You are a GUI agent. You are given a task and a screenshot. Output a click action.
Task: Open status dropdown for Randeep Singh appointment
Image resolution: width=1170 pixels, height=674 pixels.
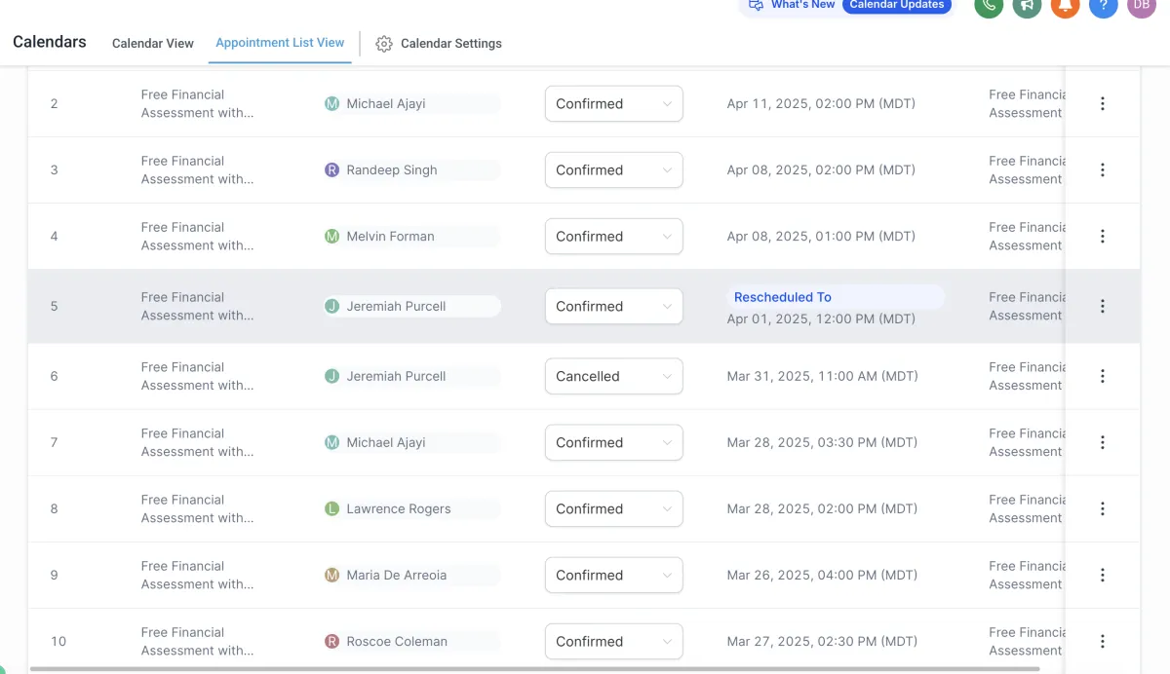tap(613, 169)
